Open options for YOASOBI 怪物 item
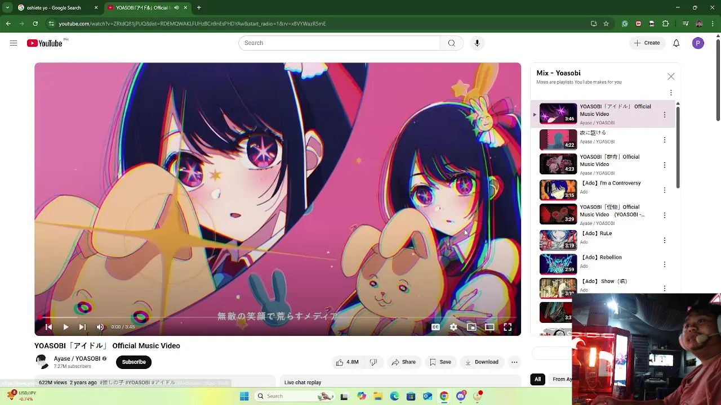Screen dimensions: 721x405 click(665, 215)
